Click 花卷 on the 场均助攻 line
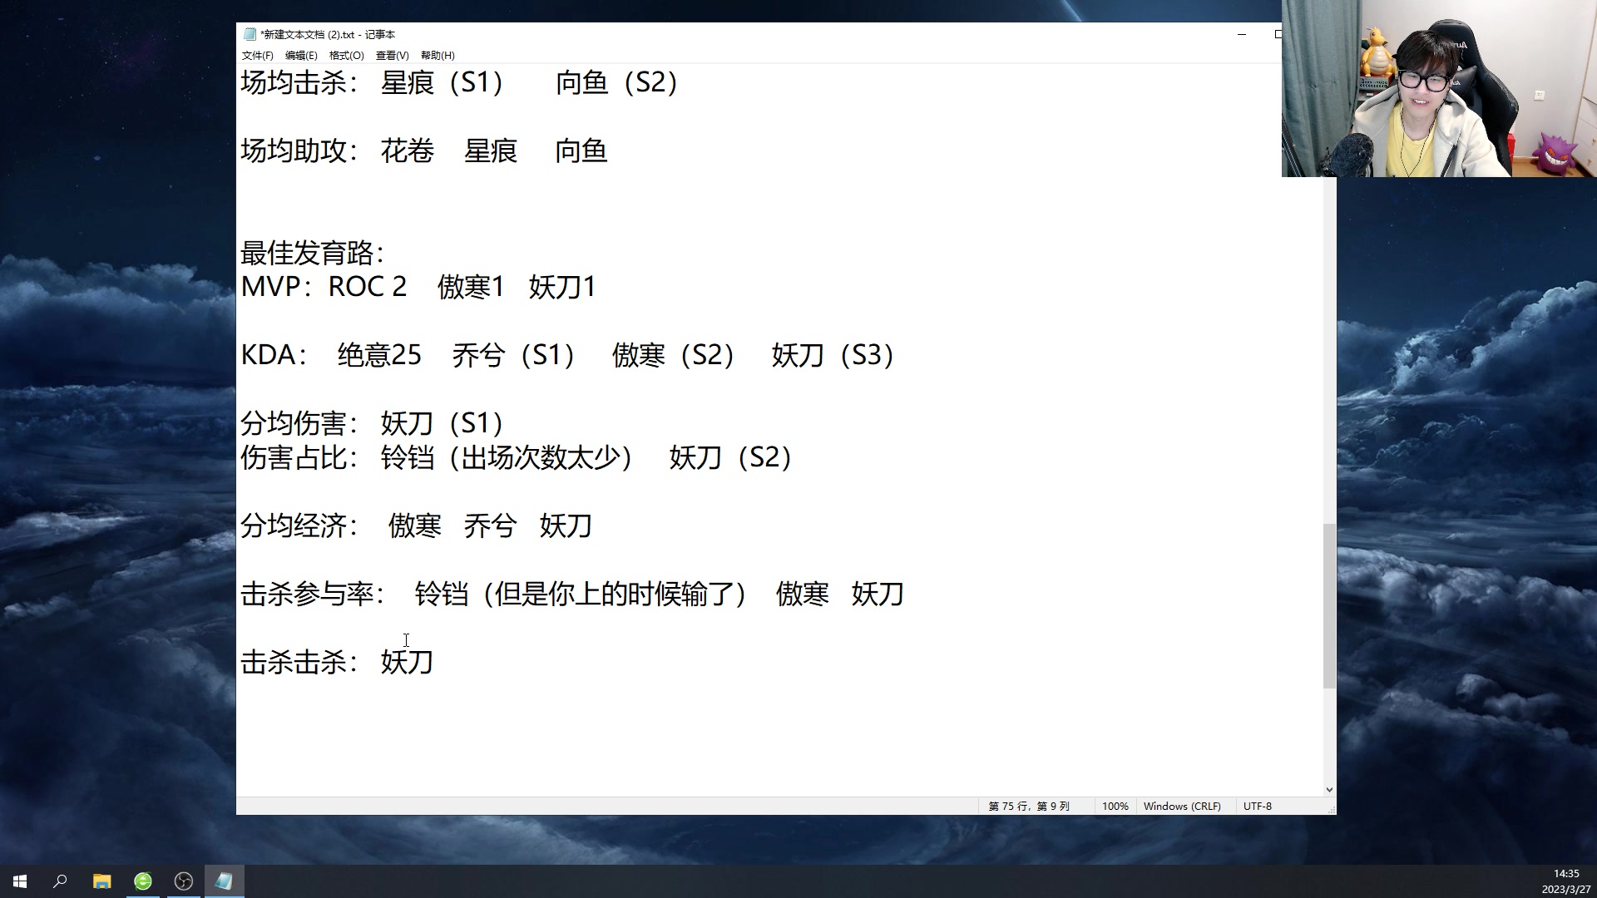This screenshot has height=898, width=1597. [x=408, y=150]
